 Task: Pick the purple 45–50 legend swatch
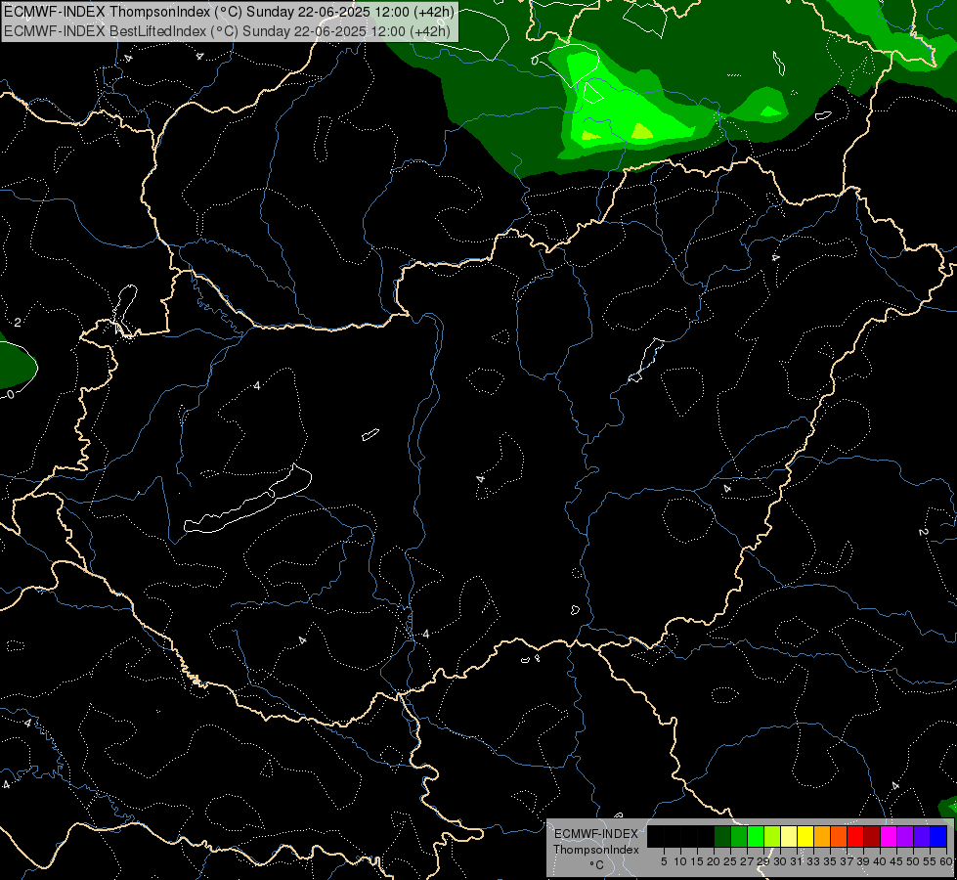(x=905, y=836)
